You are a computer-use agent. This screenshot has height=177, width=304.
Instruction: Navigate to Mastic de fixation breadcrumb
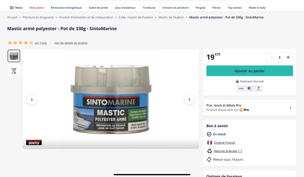[171, 17]
